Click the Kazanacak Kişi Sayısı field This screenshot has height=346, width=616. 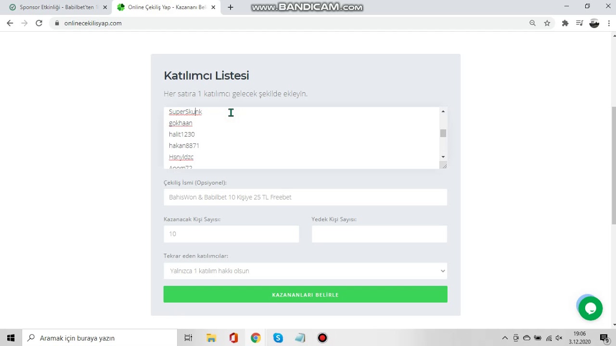pyautogui.click(x=231, y=234)
